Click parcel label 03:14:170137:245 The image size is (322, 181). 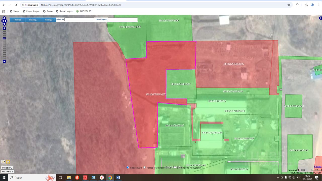point(196,165)
